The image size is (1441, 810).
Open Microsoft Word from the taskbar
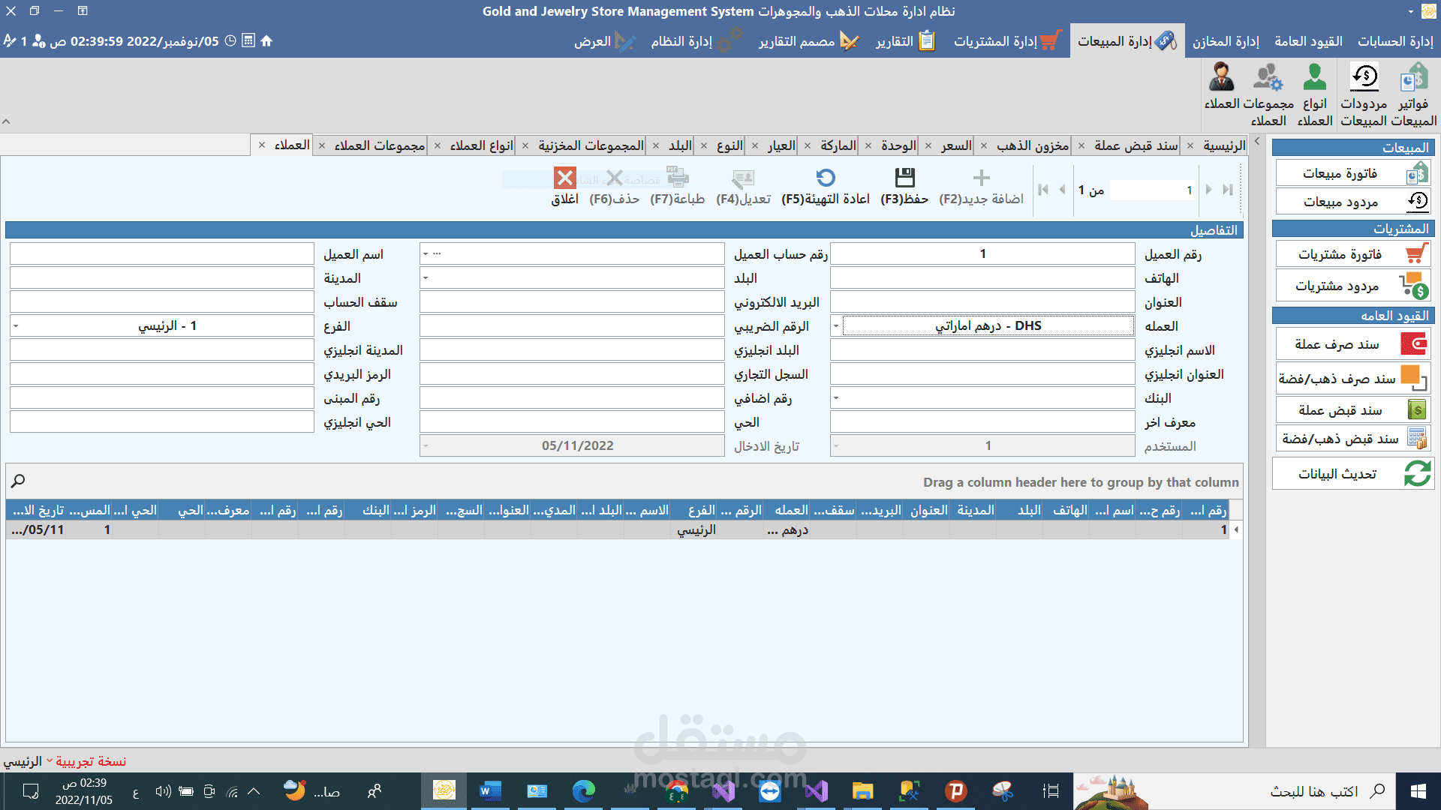[490, 791]
